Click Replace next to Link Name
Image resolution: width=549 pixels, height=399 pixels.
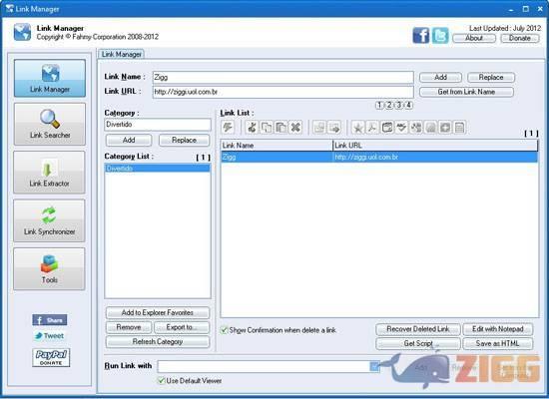point(491,77)
